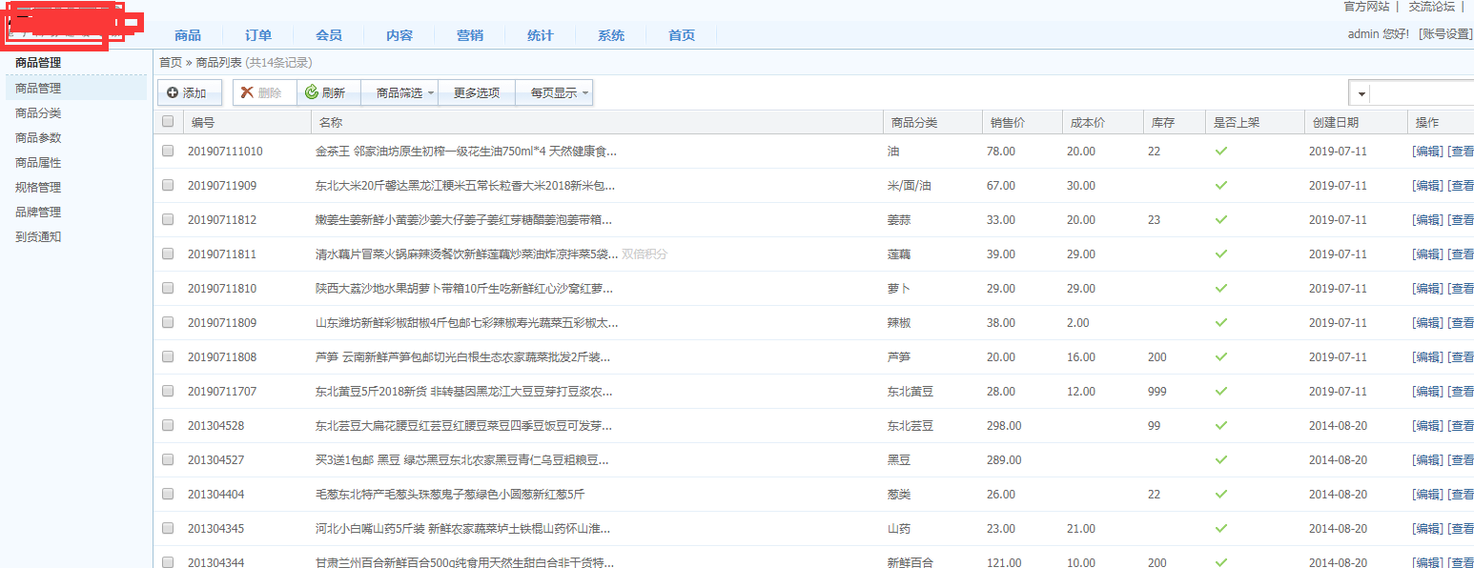Click the 298.00 price cell
This screenshot has width=1474, height=568.
pos(1004,425)
